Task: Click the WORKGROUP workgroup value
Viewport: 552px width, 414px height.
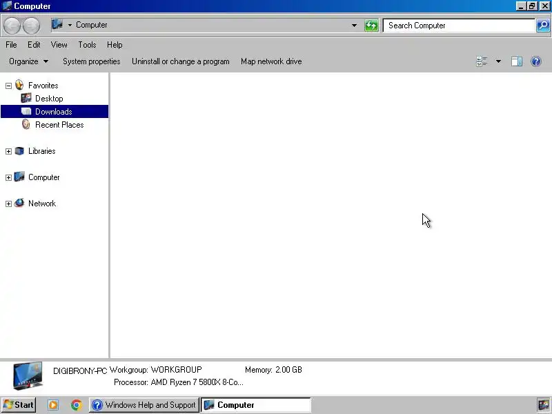Action: pyautogui.click(x=177, y=370)
